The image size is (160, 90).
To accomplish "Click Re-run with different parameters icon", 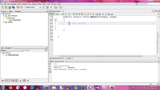I will pos(50,66).
